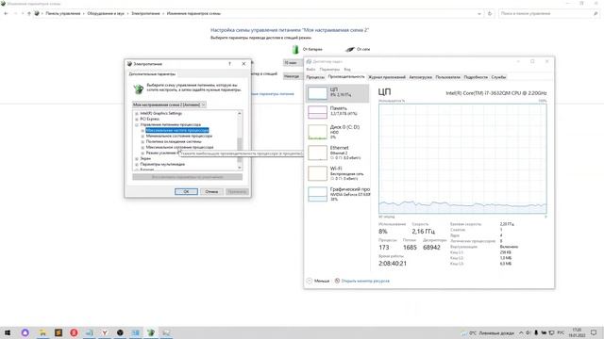Click 'Отмена' in the power options dialog
604x339 pixels.
[211, 191]
